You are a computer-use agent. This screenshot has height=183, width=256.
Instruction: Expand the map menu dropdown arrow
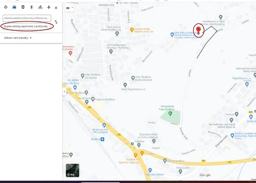click(72, 8)
